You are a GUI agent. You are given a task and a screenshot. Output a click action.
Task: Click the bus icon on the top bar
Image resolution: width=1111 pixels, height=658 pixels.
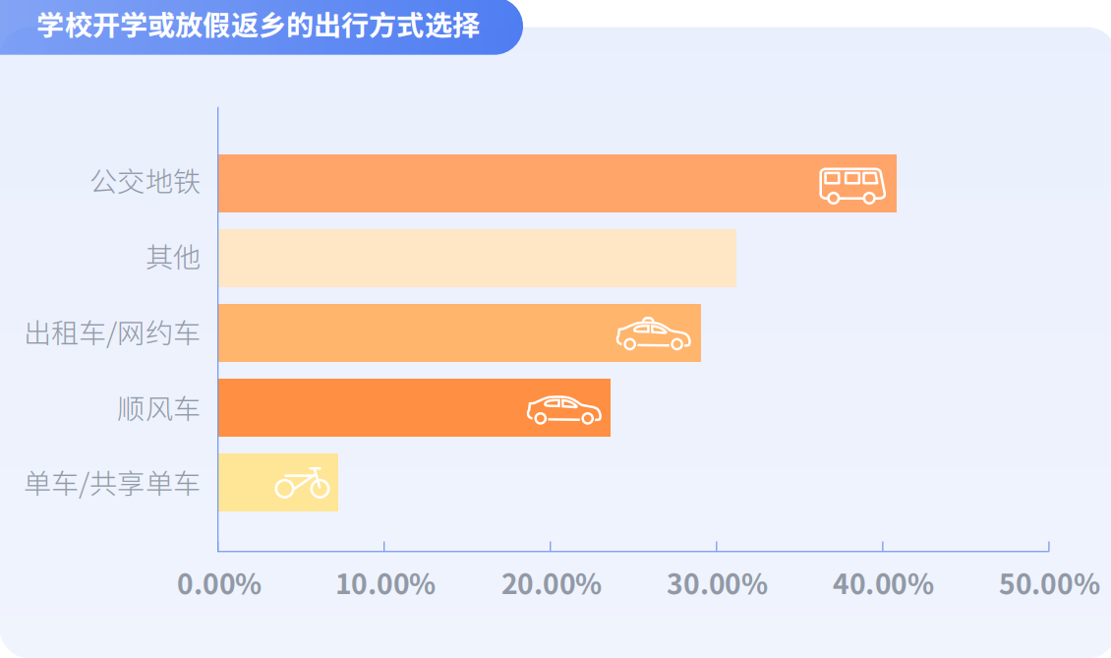(x=852, y=184)
